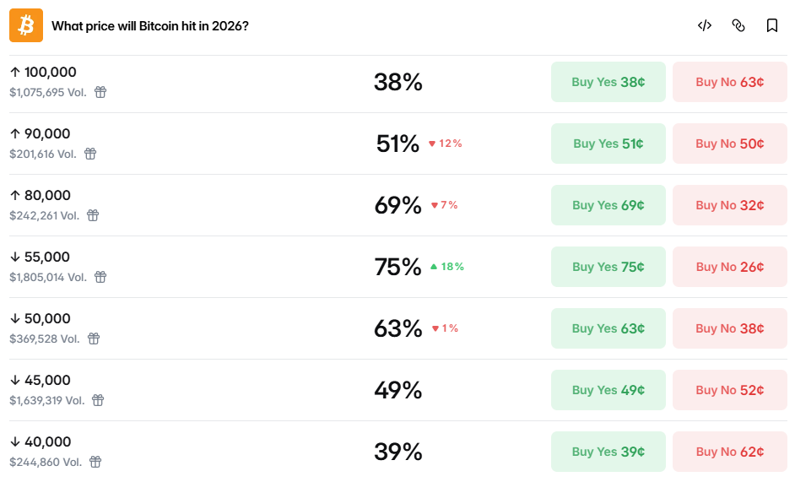Bookmark this Bitcoin market
Screen dimensions: 795x482
pyautogui.click(x=772, y=25)
